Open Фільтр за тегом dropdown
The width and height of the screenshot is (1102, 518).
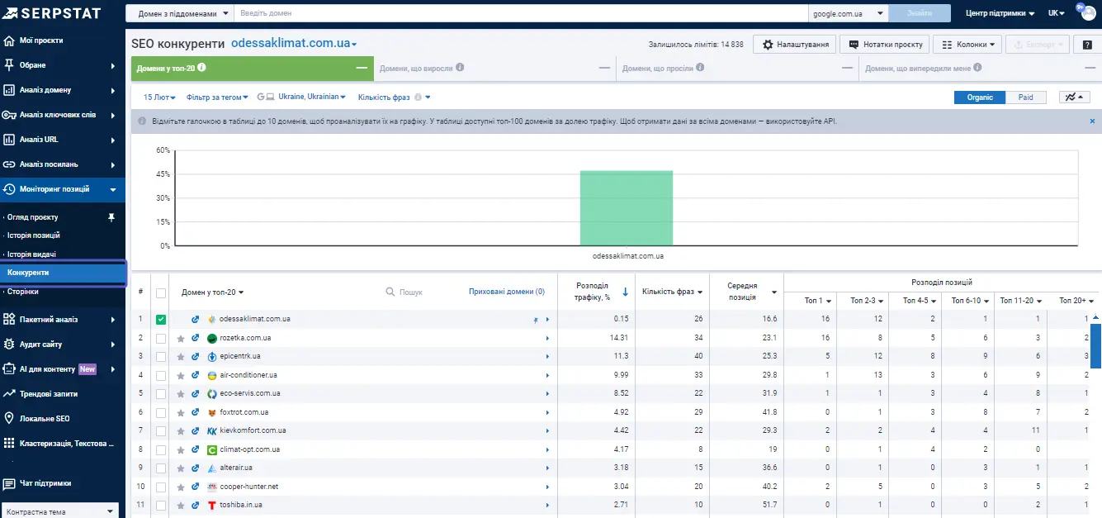(218, 97)
